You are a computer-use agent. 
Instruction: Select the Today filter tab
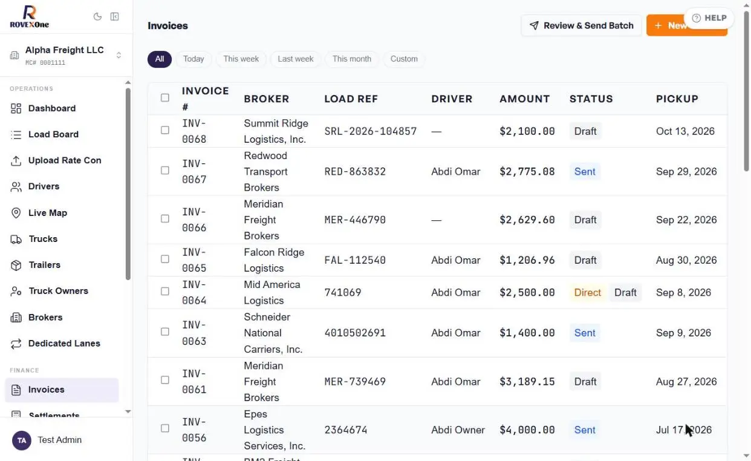pos(193,59)
